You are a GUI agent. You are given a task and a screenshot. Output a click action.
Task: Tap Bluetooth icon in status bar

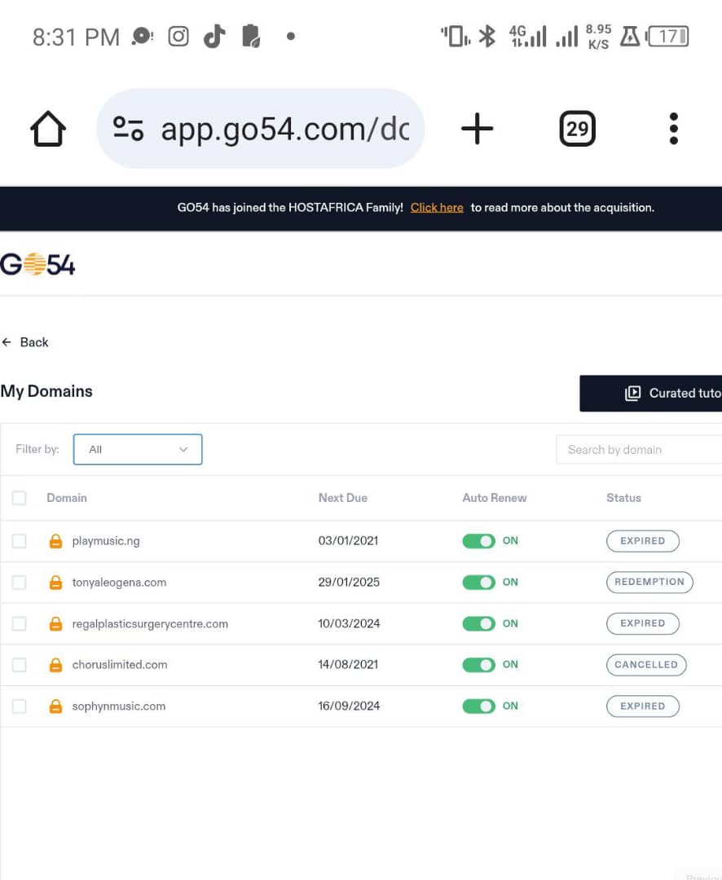[486, 37]
